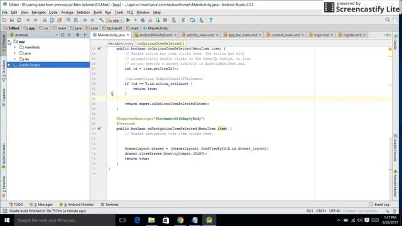Toggle the Captures side panel
The image size is (402, 226).
4,98
